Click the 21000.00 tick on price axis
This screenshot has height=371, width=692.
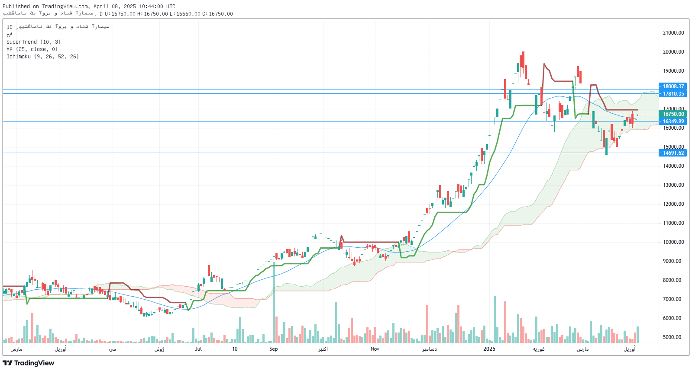673,33
